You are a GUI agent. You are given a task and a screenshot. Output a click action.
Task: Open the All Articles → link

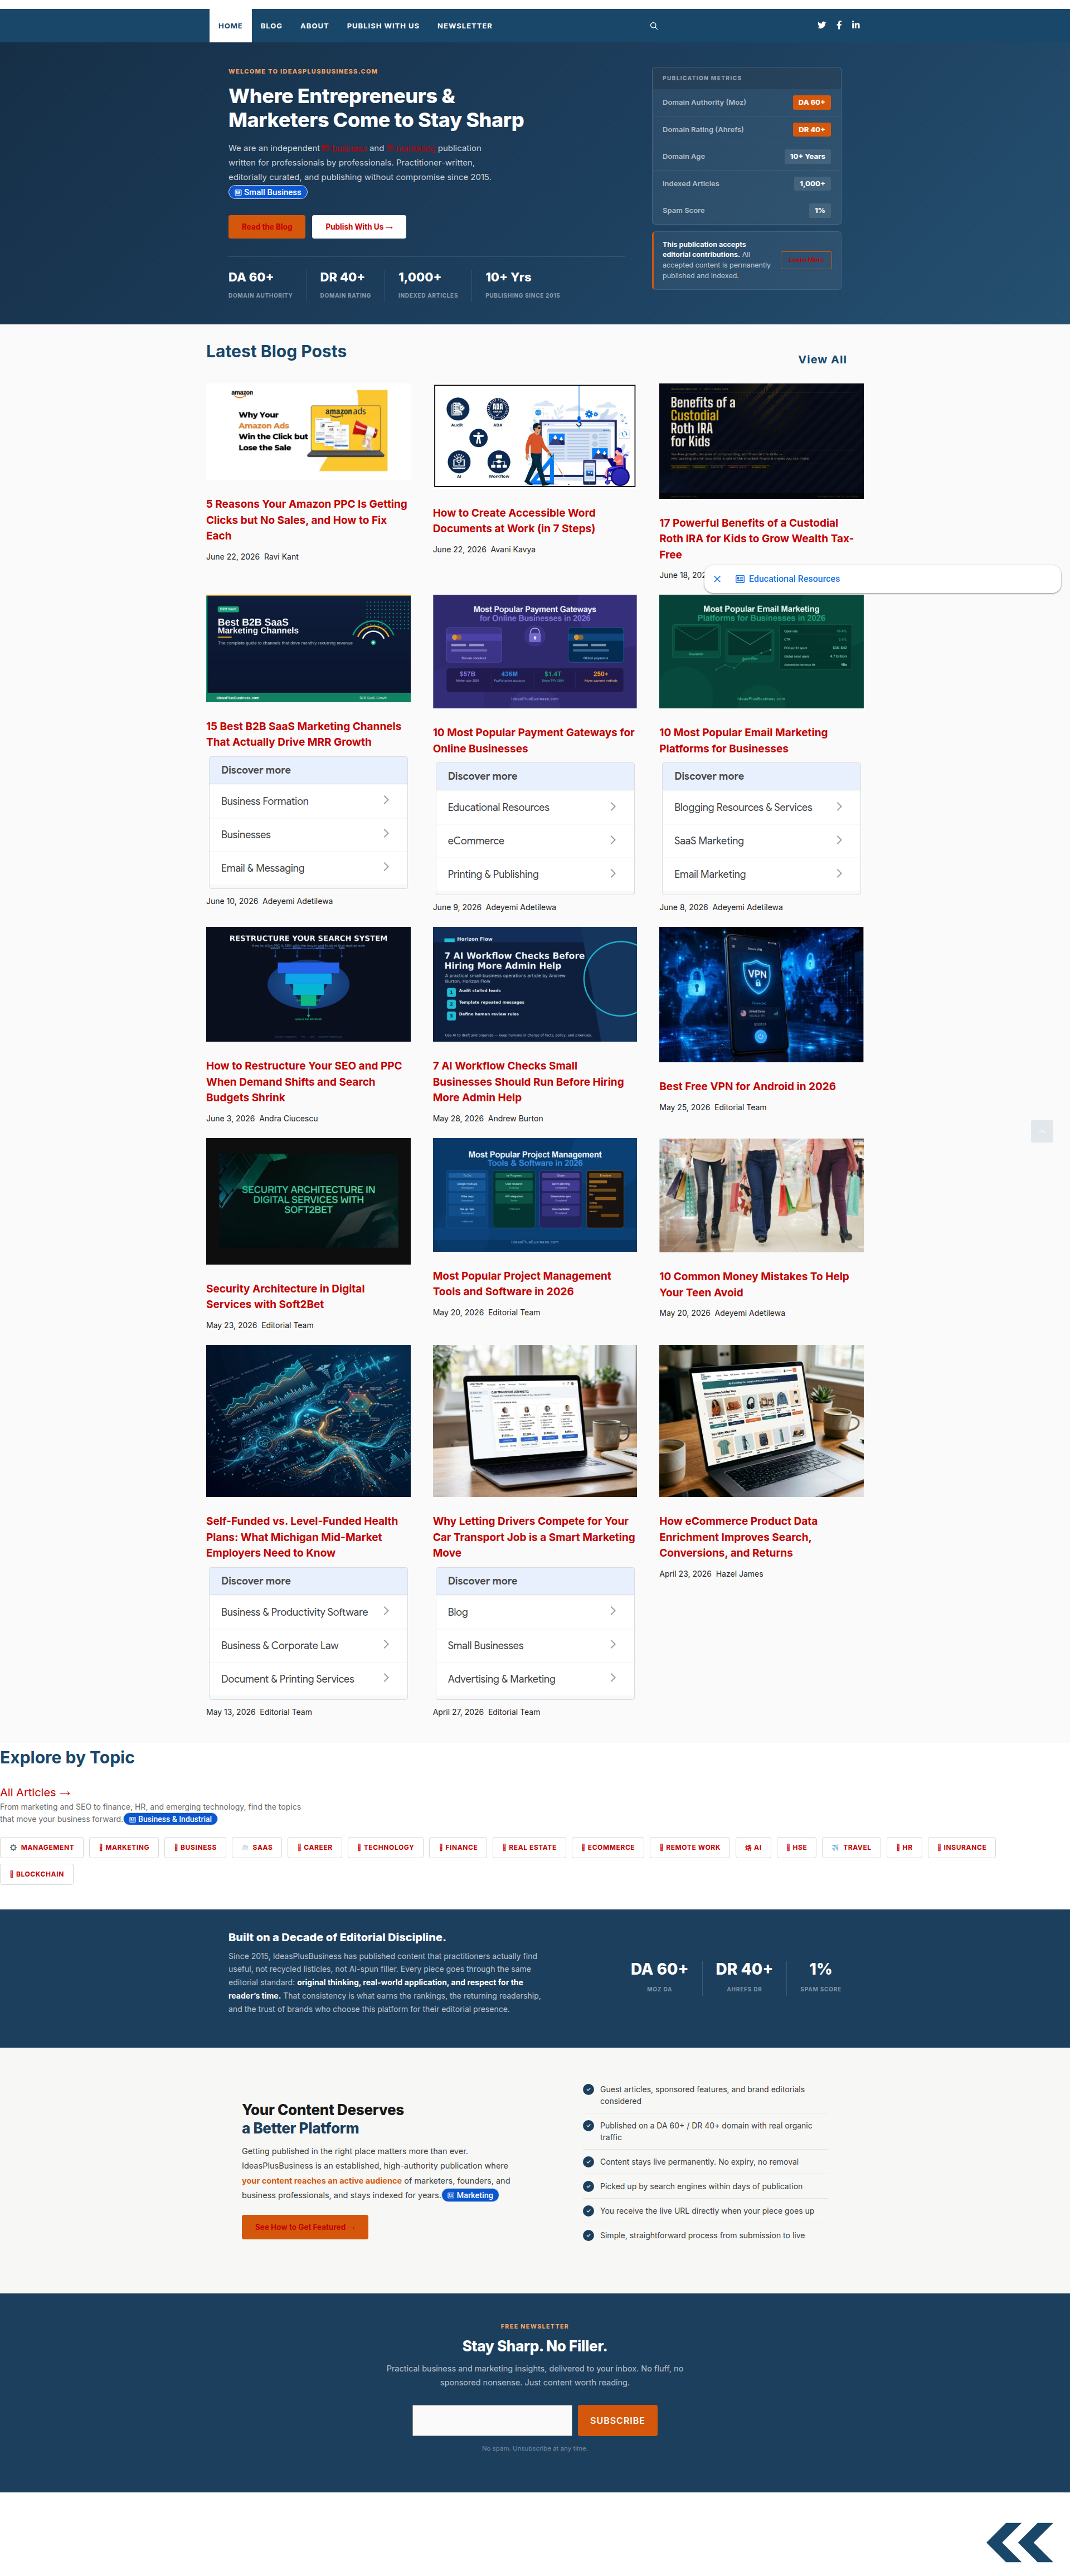tap(35, 1793)
